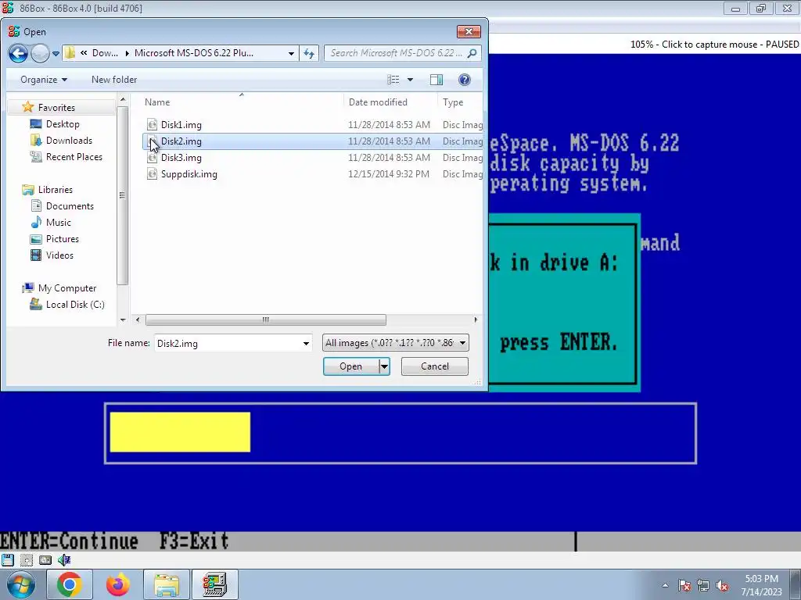Launch Chrome from the taskbar
Viewport: 801px width, 600px height.
click(x=69, y=584)
